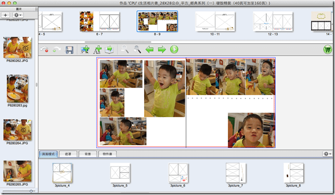Image resolution: width=335 pixels, height=195 pixels.
Task: Click the page strip horizontal scrollbar
Action: point(118,42)
